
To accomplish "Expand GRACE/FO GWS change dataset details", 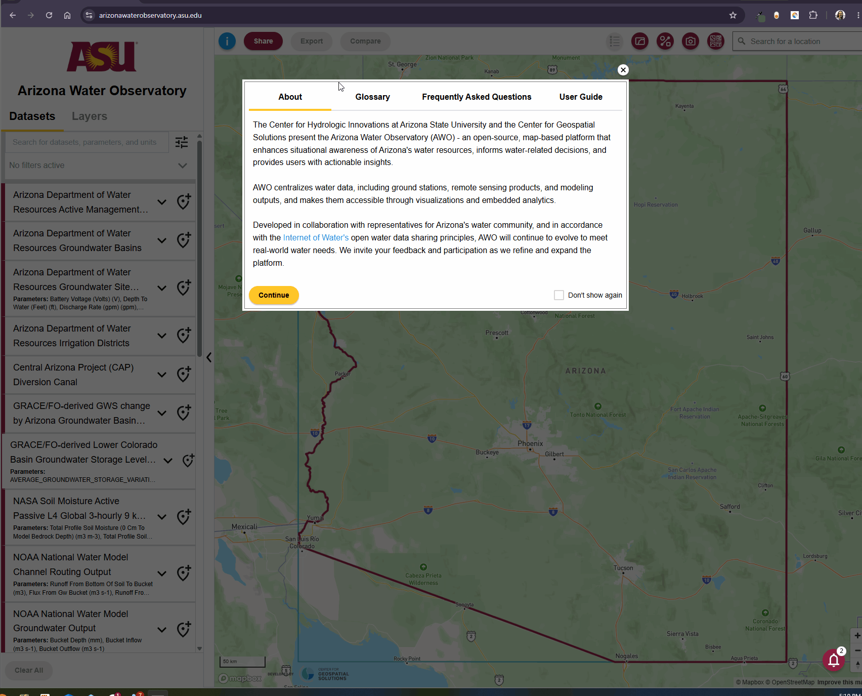I will click(x=162, y=413).
